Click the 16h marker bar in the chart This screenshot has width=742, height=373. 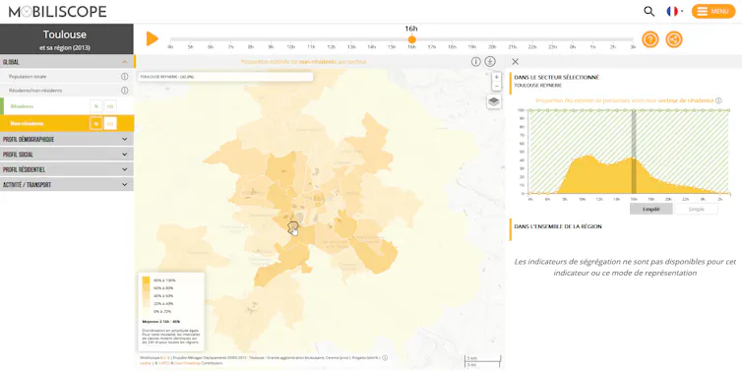(x=634, y=152)
